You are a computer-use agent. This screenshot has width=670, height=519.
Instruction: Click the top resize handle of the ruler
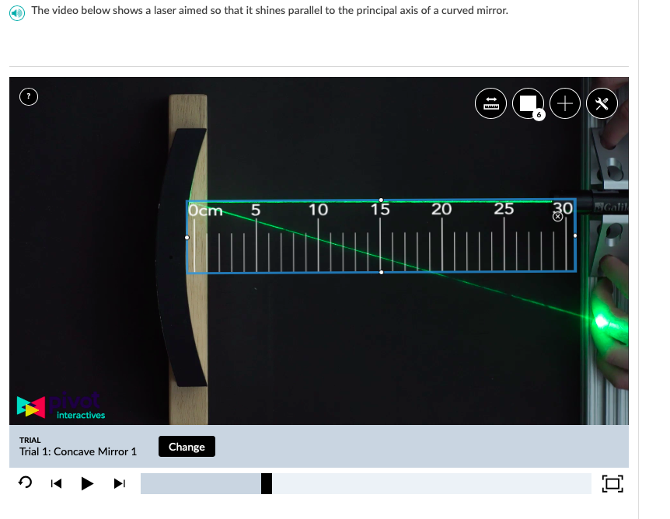pyautogui.click(x=381, y=198)
